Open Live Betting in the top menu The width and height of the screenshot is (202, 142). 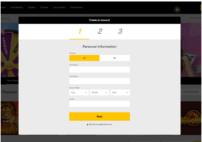click(17, 7)
